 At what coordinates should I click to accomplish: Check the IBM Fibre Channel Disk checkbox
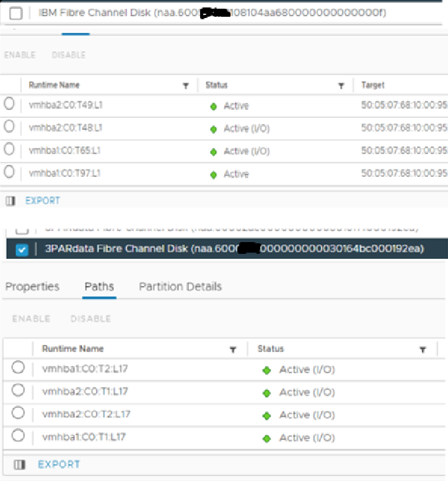[16, 13]
